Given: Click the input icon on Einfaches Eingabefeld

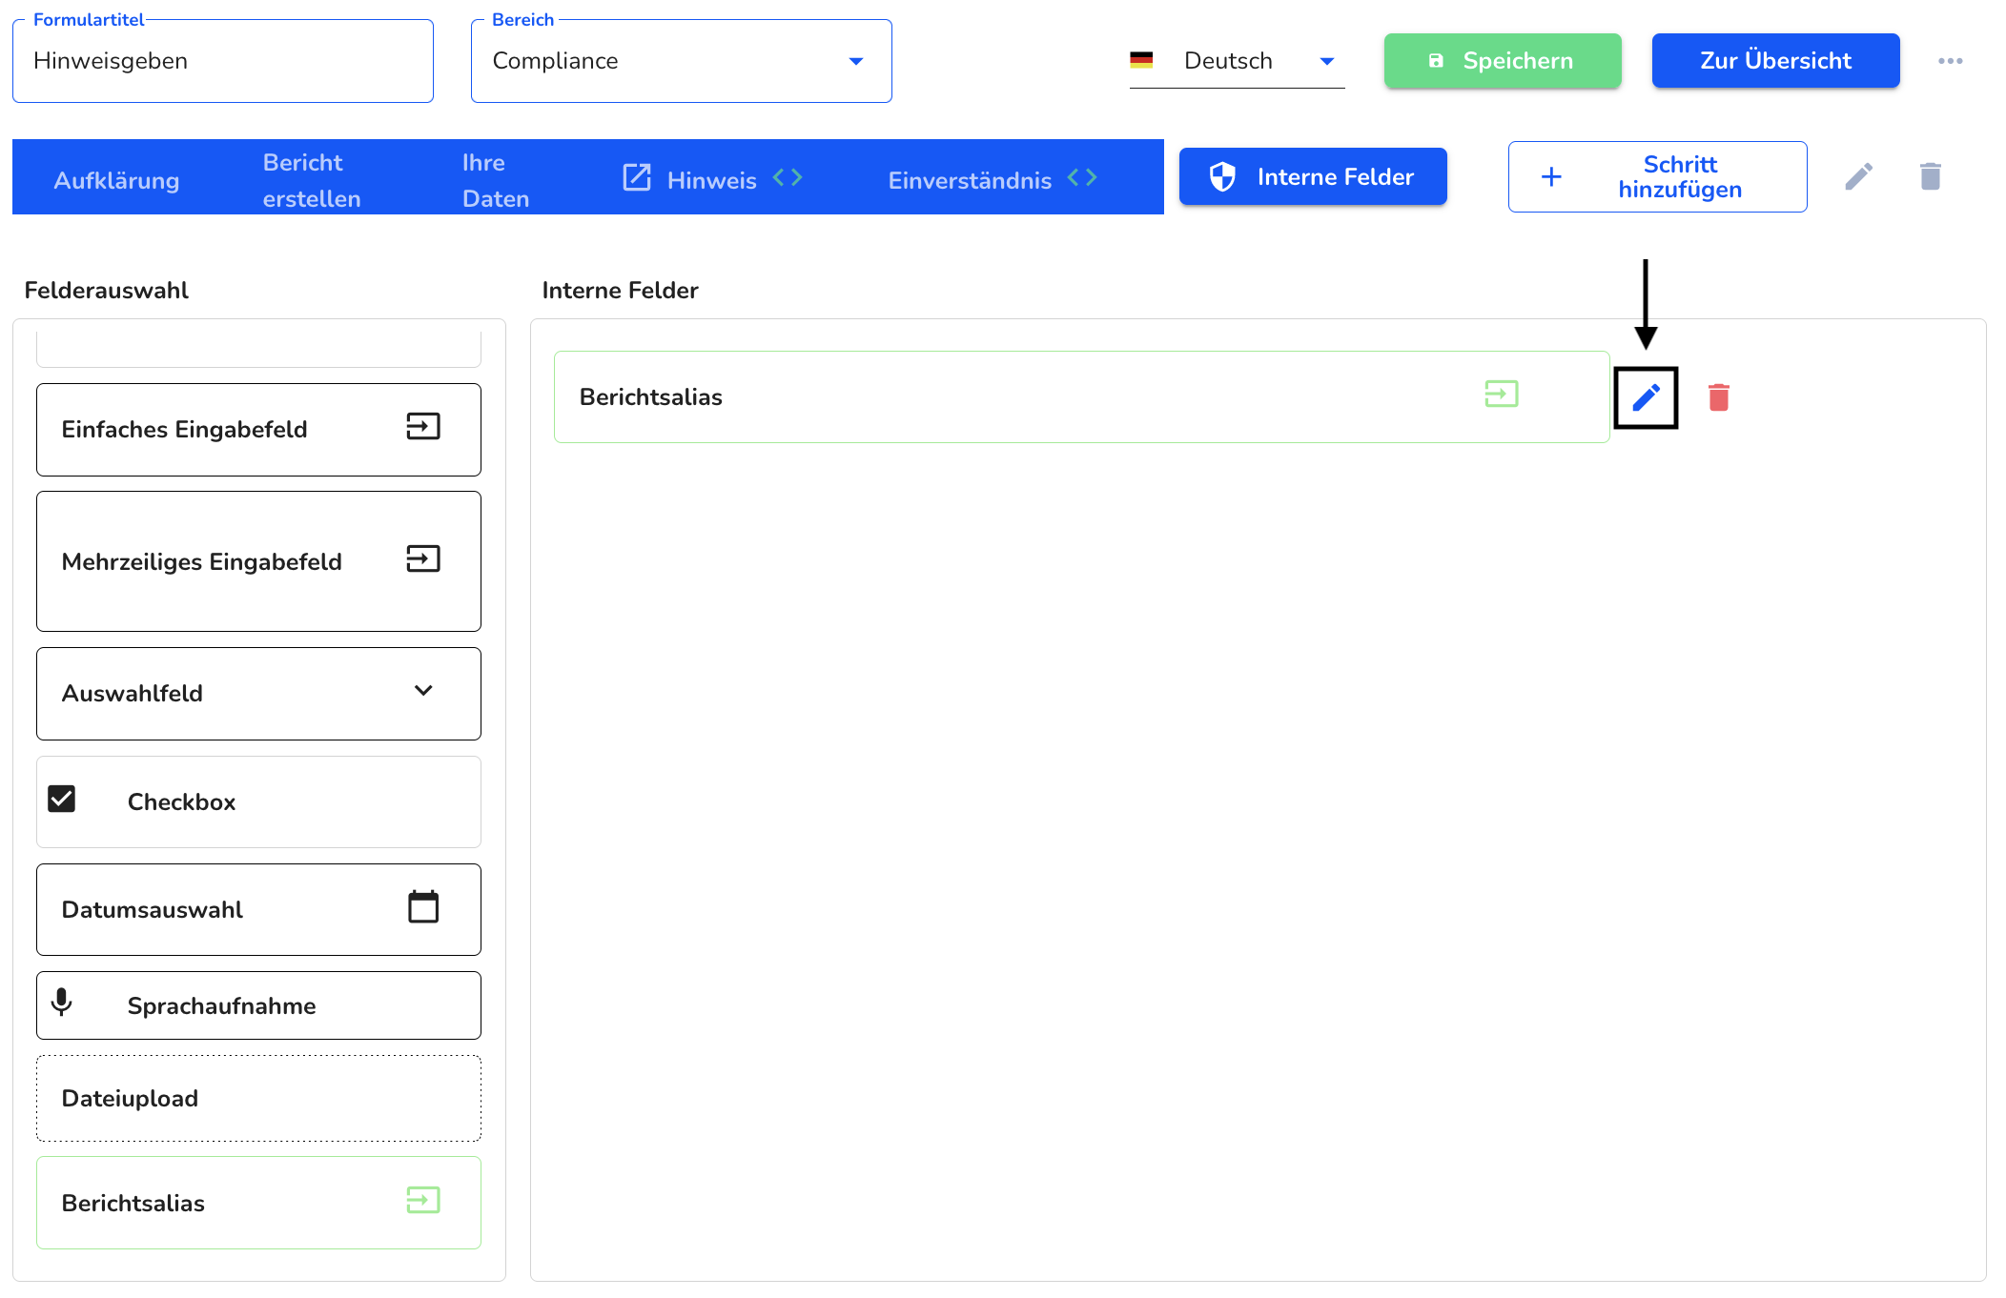Looking at the screenshot, I should click(x=423, y=426).
